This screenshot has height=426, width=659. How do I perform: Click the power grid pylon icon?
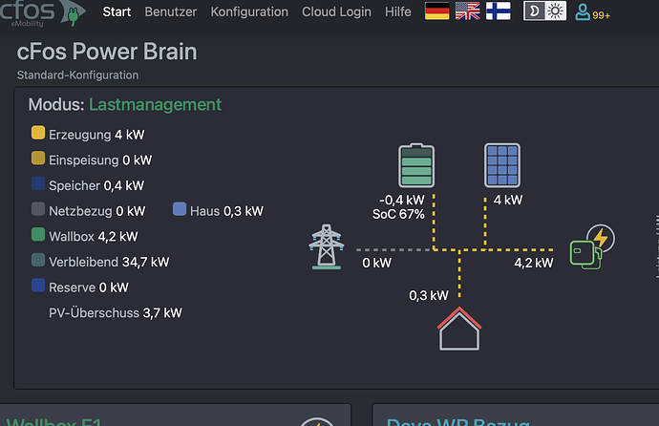327,246
